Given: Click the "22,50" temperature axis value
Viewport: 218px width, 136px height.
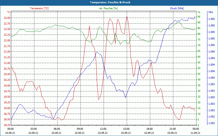Looking at the screenshot, I should point(7,29).
